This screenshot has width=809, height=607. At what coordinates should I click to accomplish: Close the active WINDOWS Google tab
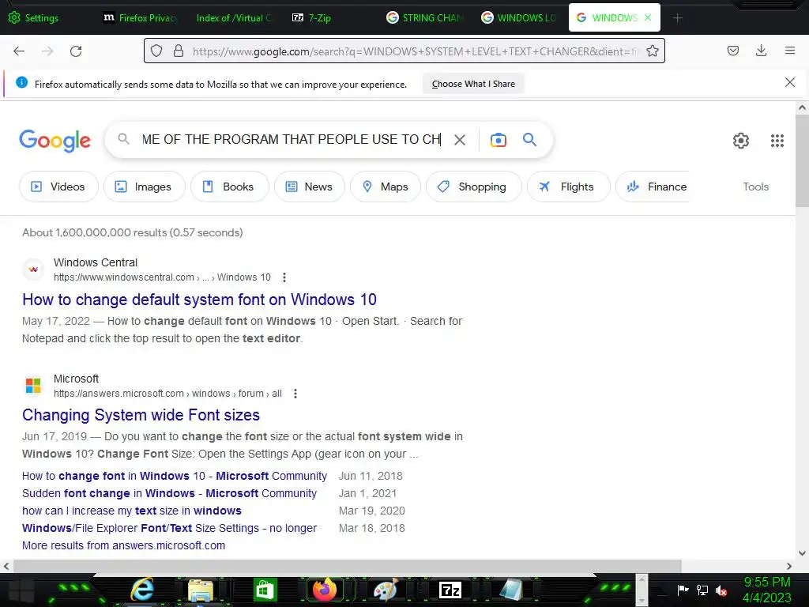648,17
